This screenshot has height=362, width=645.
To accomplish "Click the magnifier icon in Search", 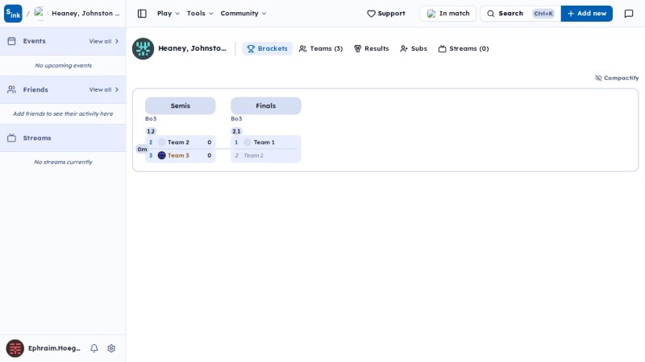I will pyautogui.click(x=491, y=14).
